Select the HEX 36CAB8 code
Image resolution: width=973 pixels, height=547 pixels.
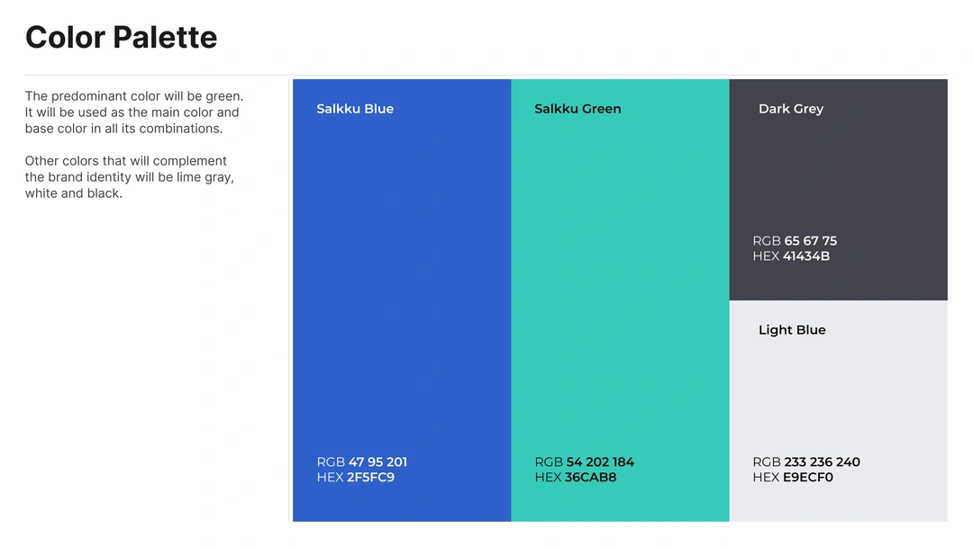(576, 478)
